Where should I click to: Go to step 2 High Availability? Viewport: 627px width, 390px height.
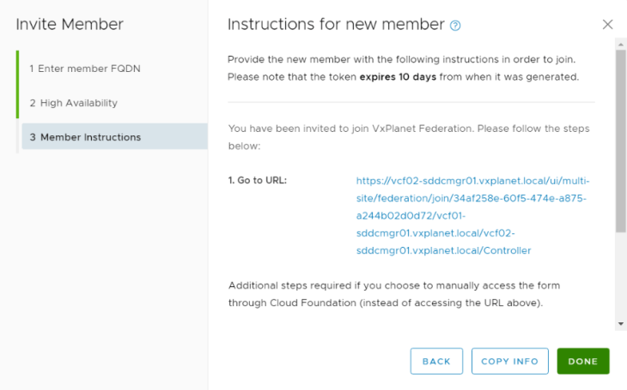(74, 103)
